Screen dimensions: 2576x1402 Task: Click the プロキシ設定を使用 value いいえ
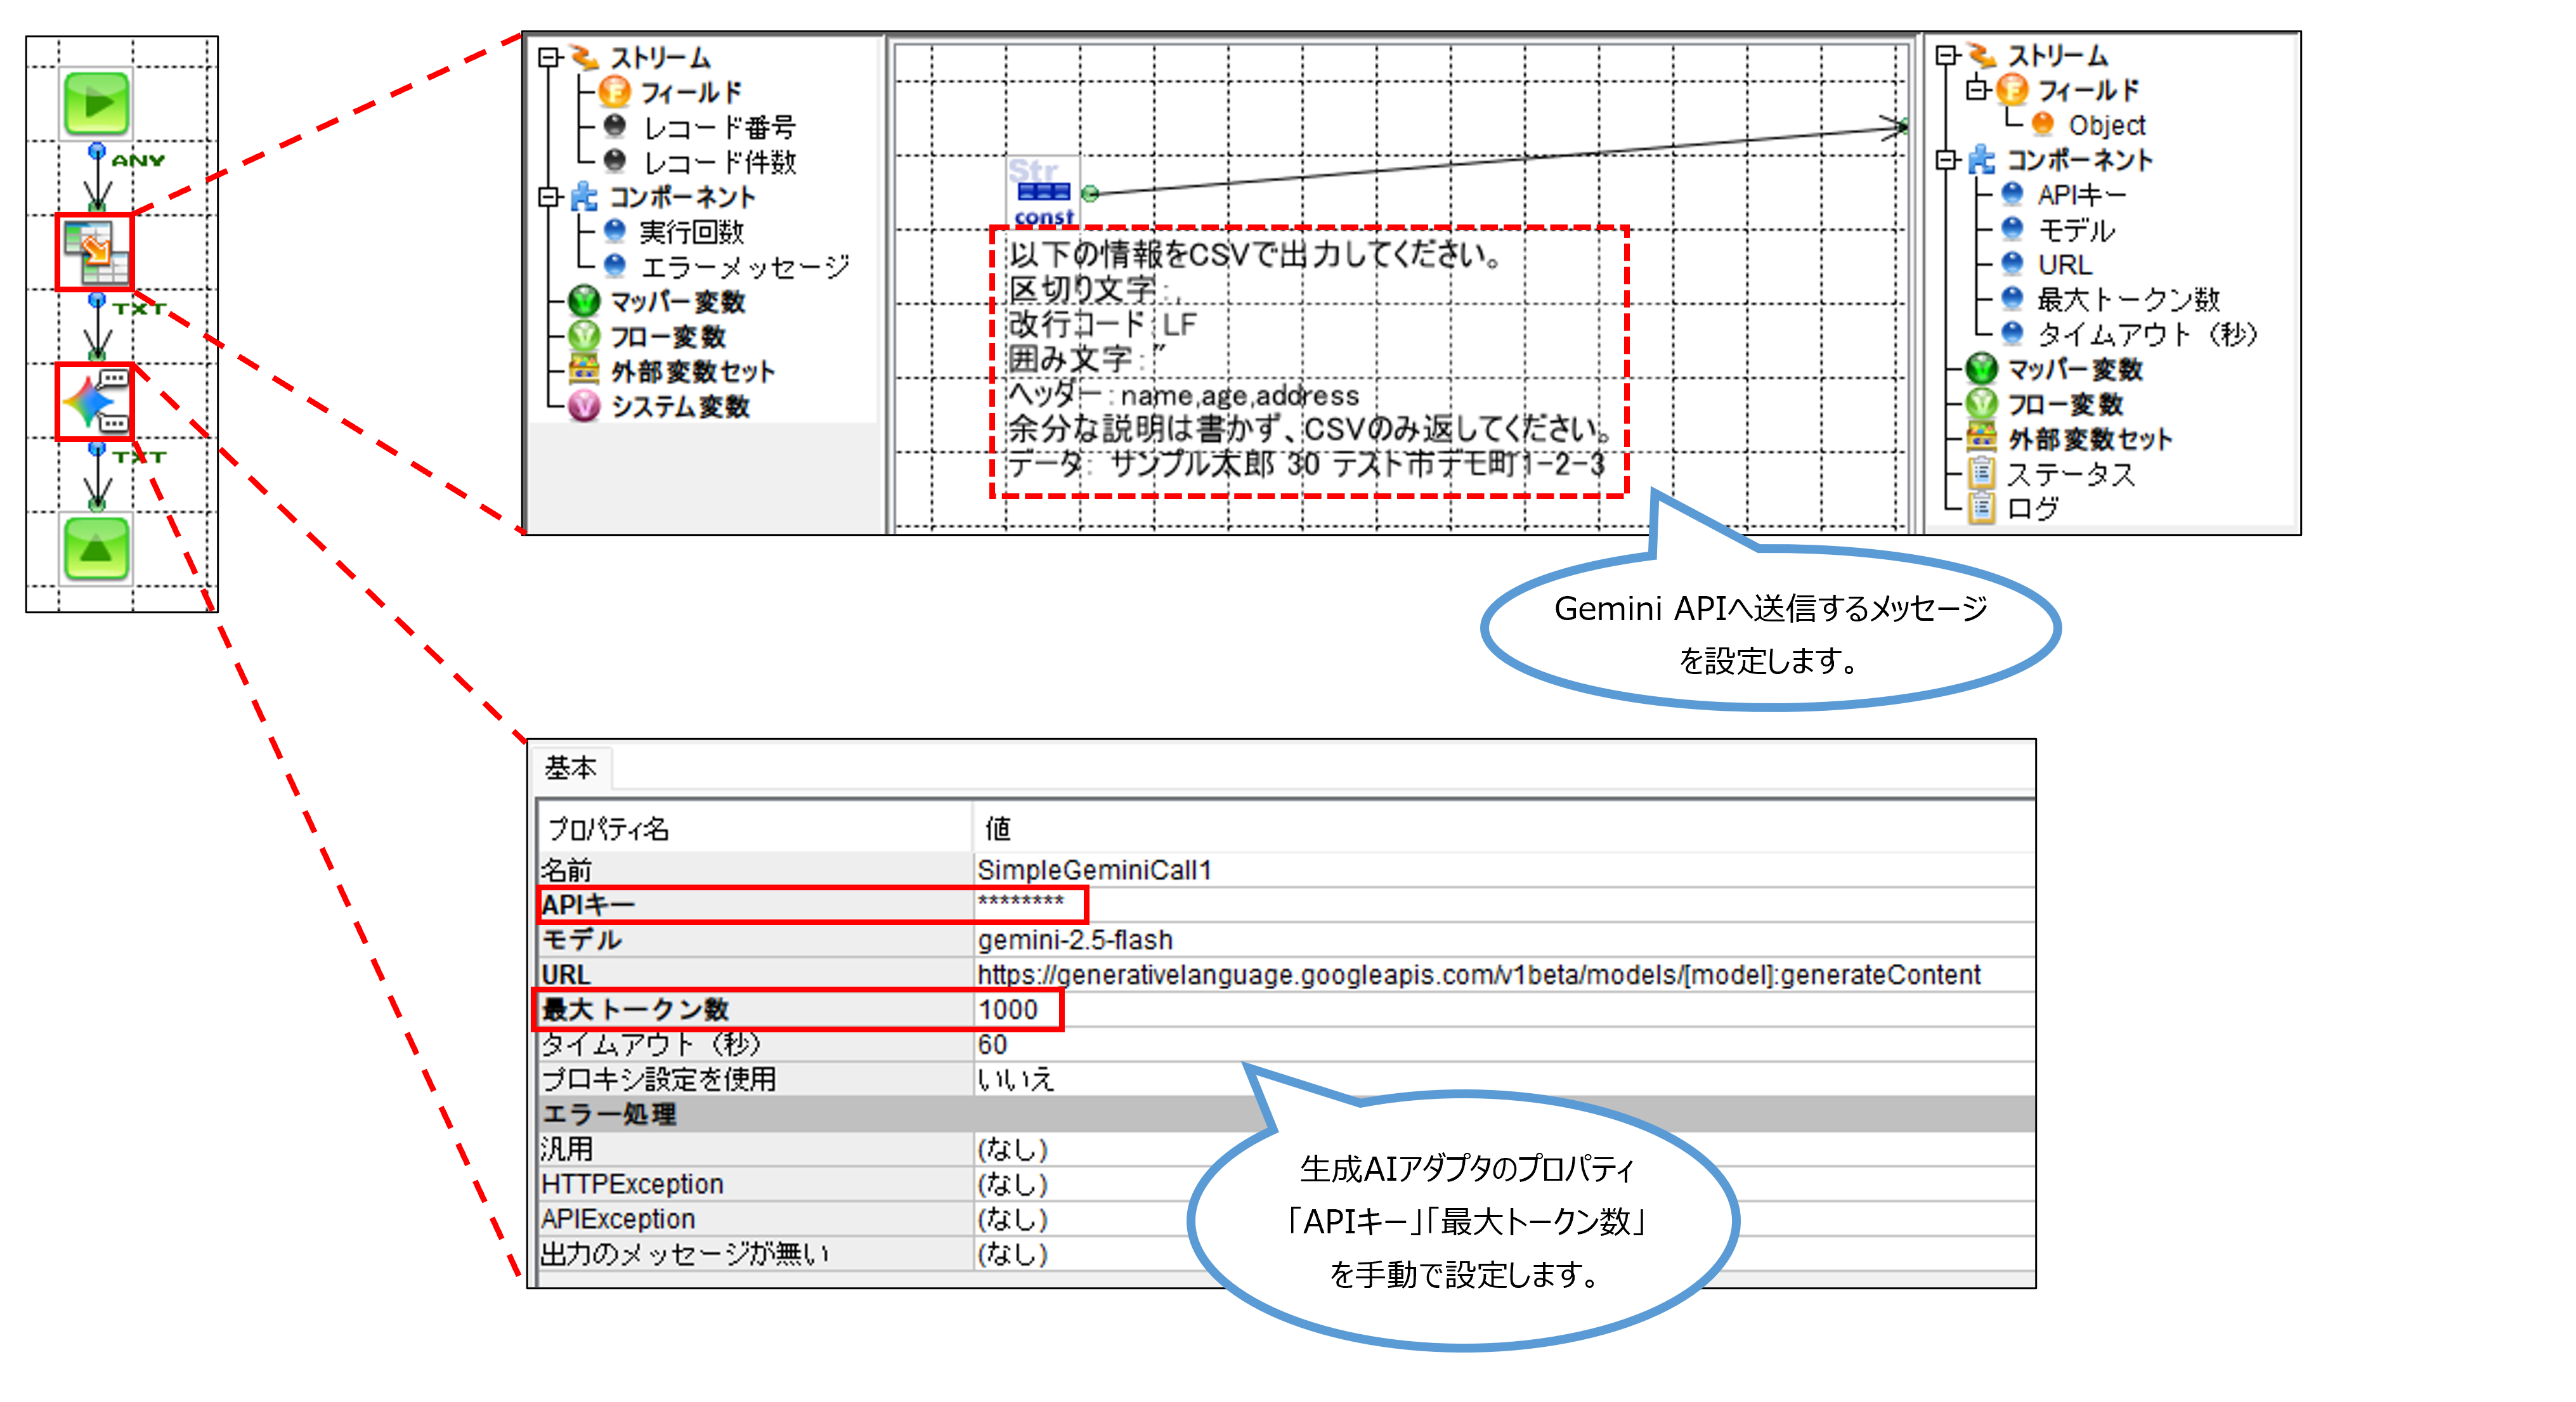coord(1015,1079)
